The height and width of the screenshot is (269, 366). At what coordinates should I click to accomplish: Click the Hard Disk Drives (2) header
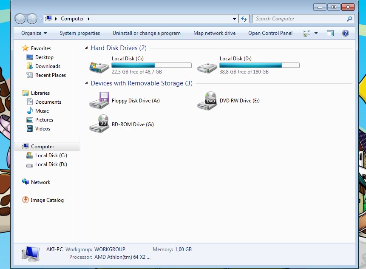pyautogui.click(x=119, y=48)
